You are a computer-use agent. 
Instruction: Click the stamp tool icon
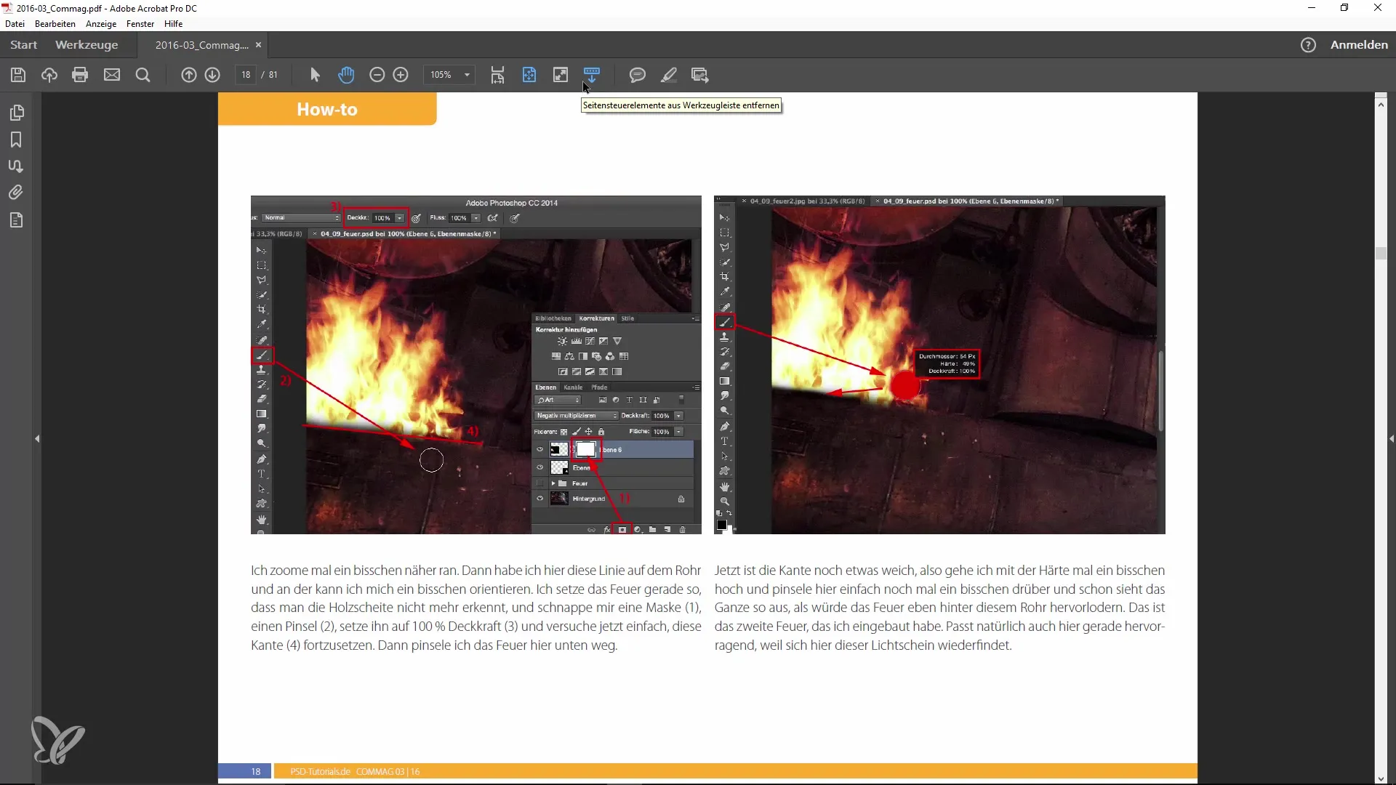[x=700, y=75]
